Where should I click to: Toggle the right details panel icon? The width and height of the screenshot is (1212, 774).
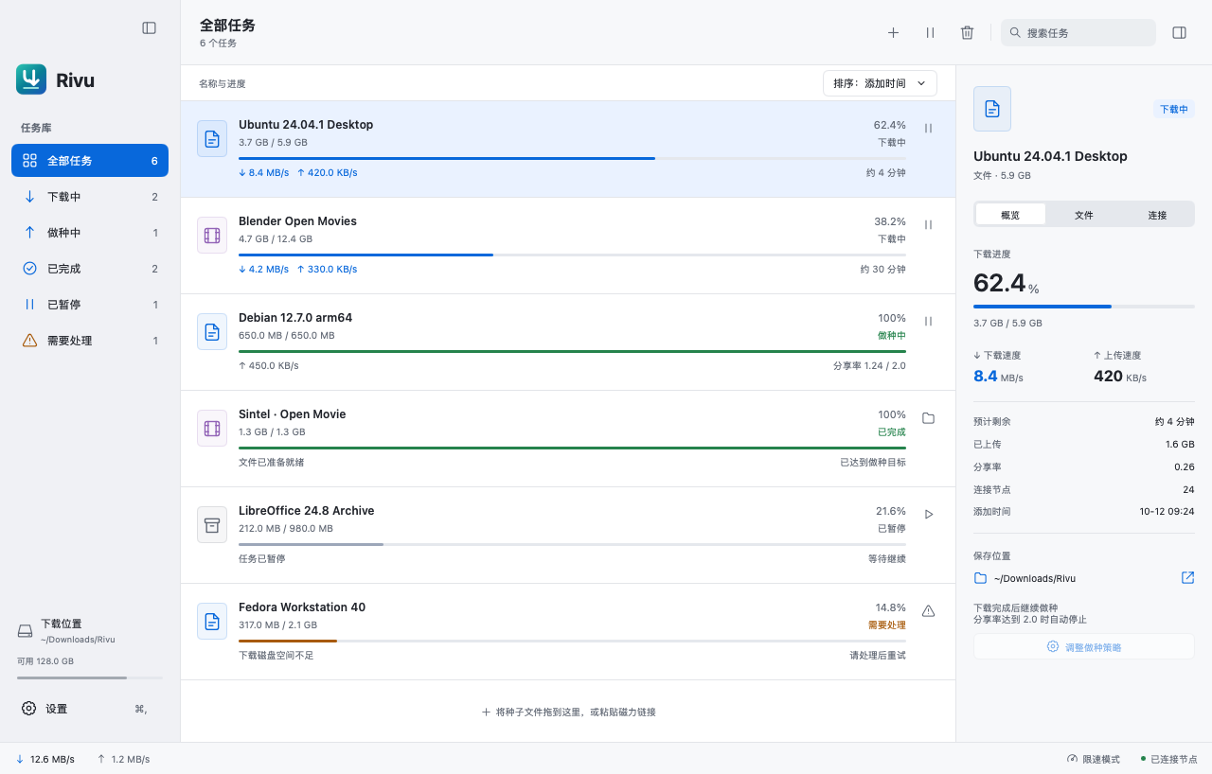pyautogui.click(x=1179, y=32)
